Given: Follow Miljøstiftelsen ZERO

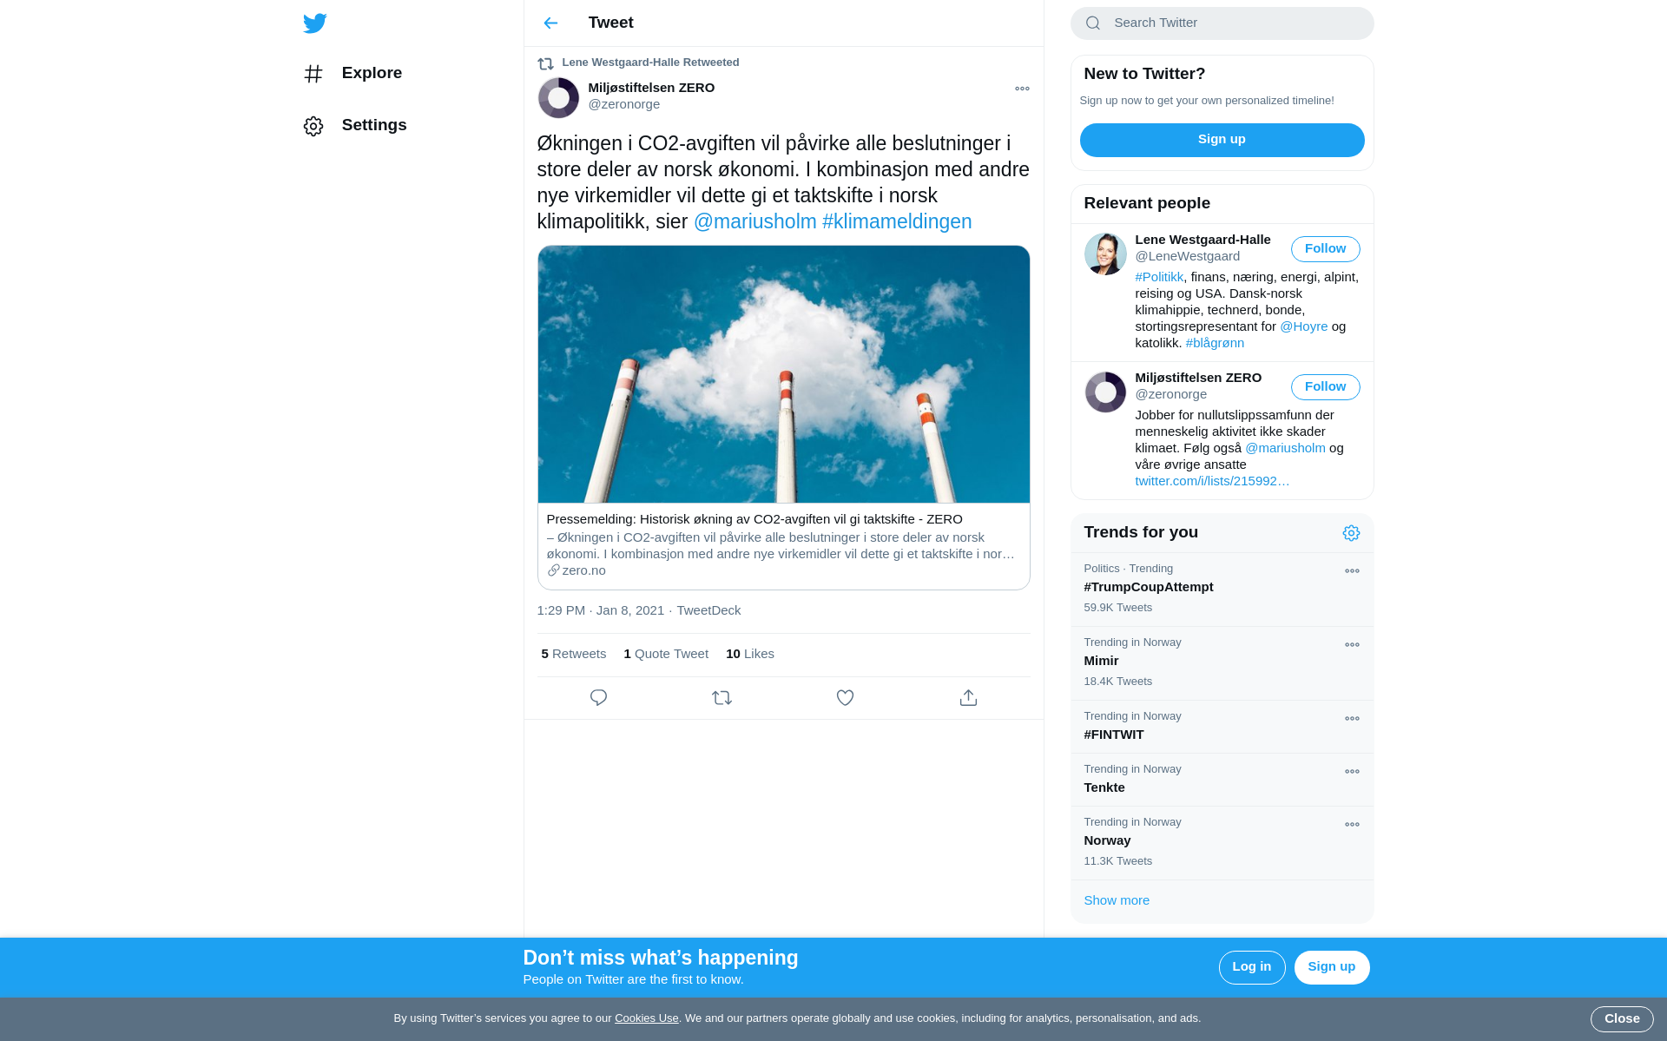Looking at the screenshot, I should tap(1325, 387).
